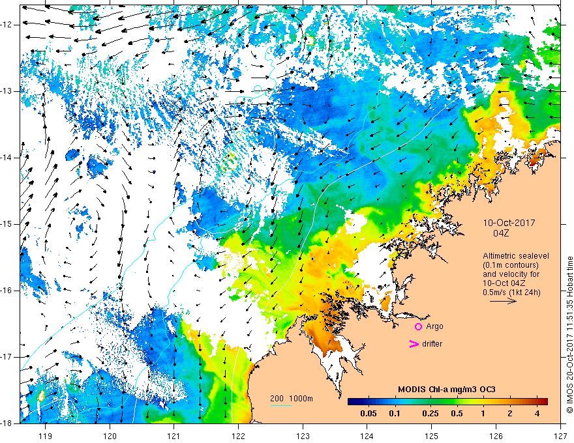The height and width of the screenshot is (443, 574).
Task: Click the 0.05 value on the color scale
Action: pos(369,414)
